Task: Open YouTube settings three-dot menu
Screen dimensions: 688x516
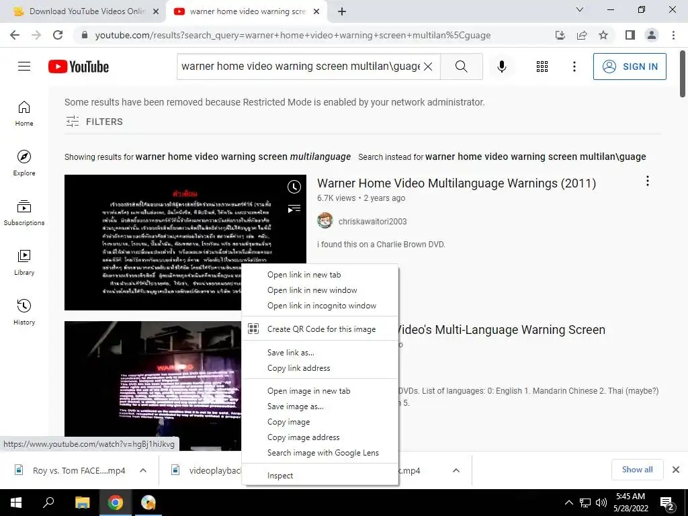Action: point(574,67)
